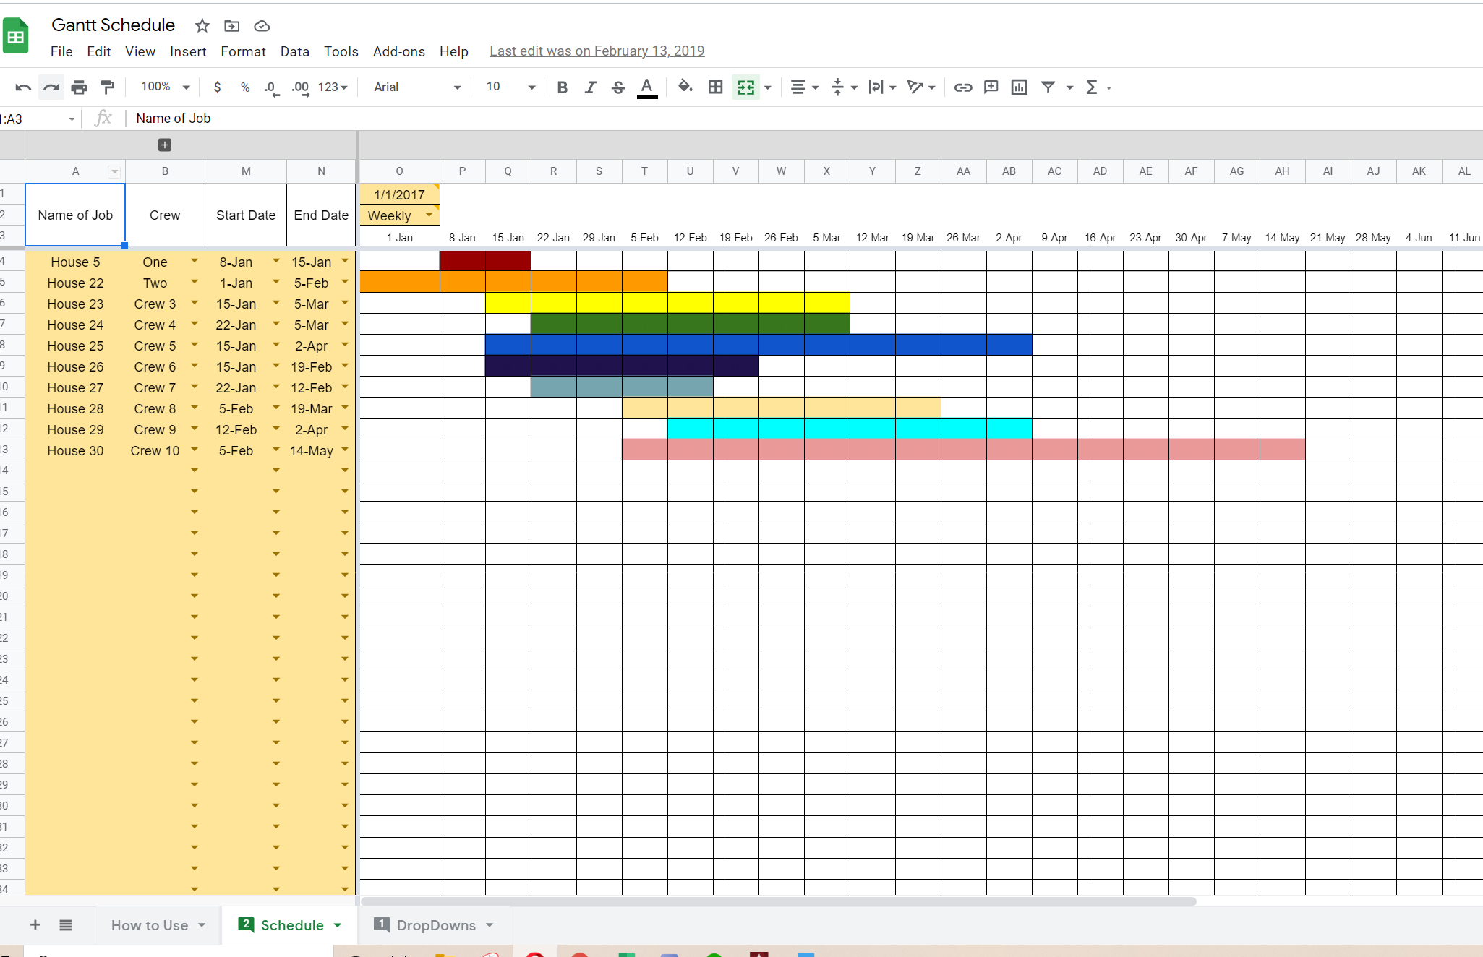Image resolution: width=1483 pixels, height=957 pixels.
Task: Select column header AA
Action: coord(963,171)
